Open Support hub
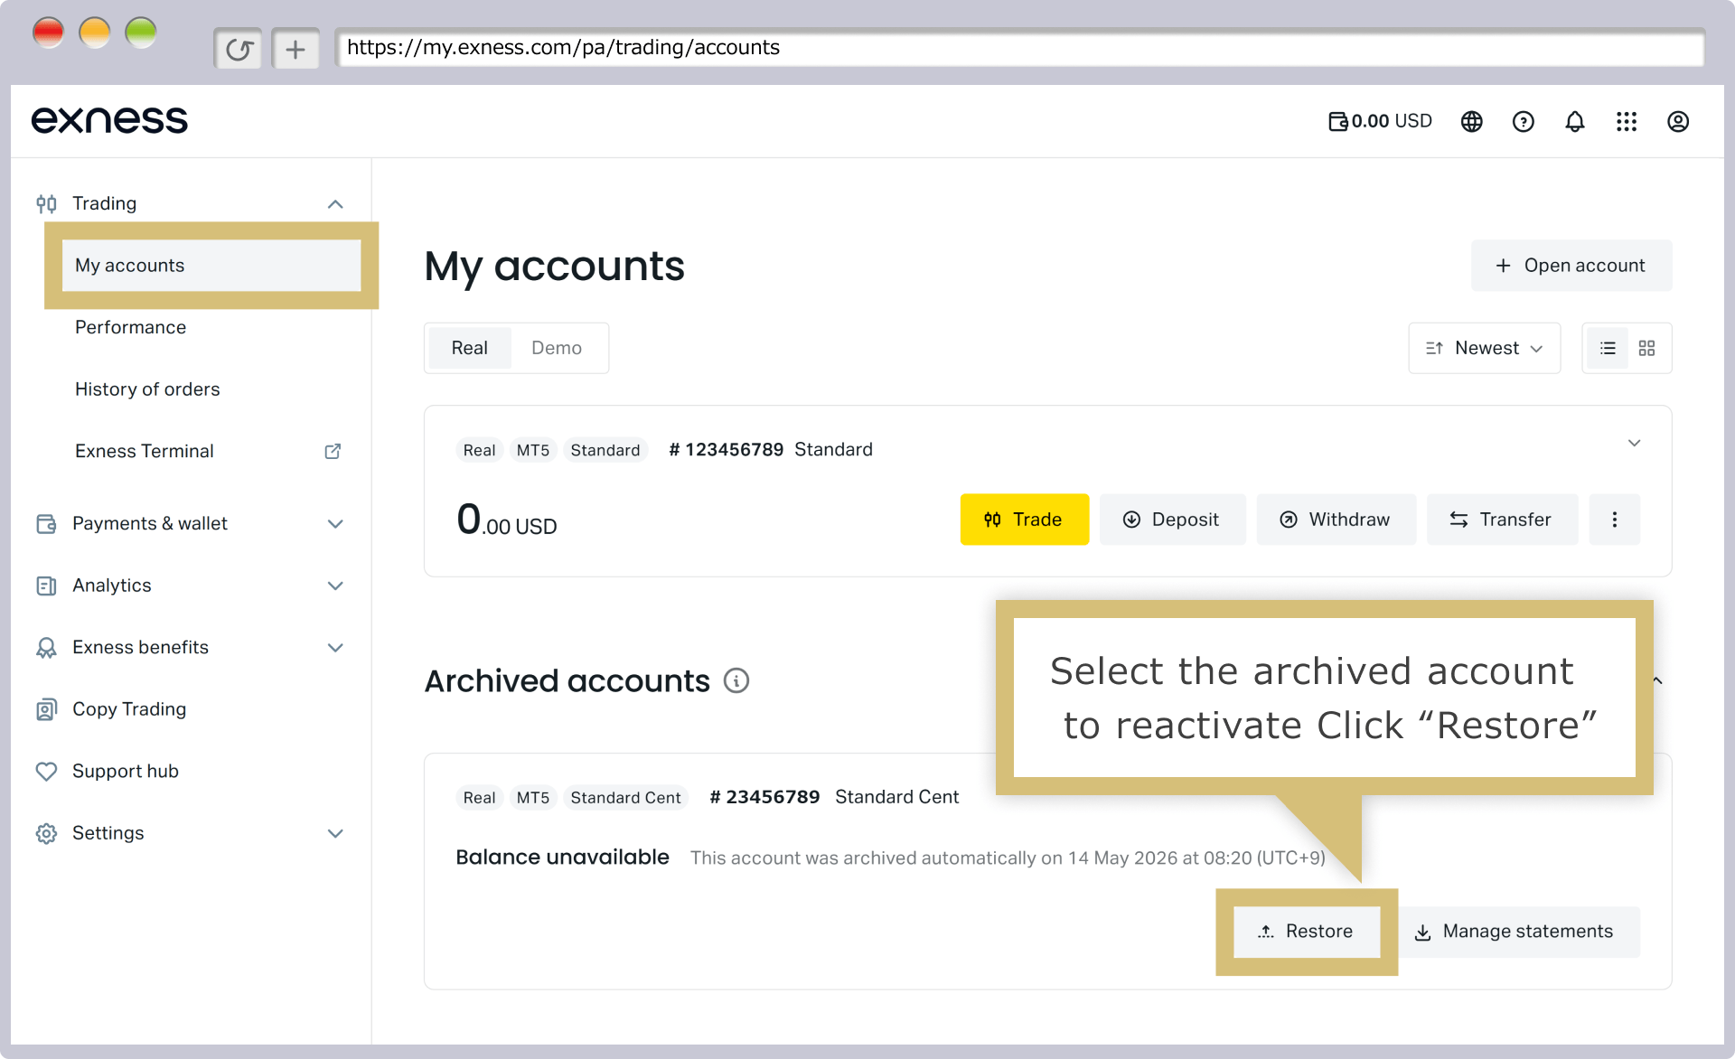 (x=126, y=772)
